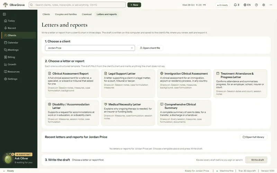Click '3. Write the draft' heading

pos(57,160)
